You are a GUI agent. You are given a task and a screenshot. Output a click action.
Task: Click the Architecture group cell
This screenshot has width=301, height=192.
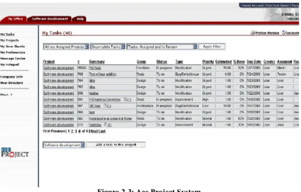pyautogui.click(x=145, y=106)
